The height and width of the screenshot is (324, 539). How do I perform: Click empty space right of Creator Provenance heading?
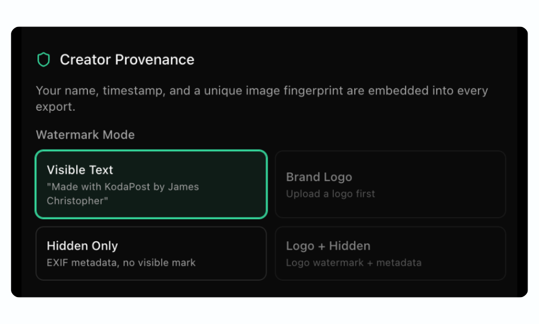pos(349,60)
